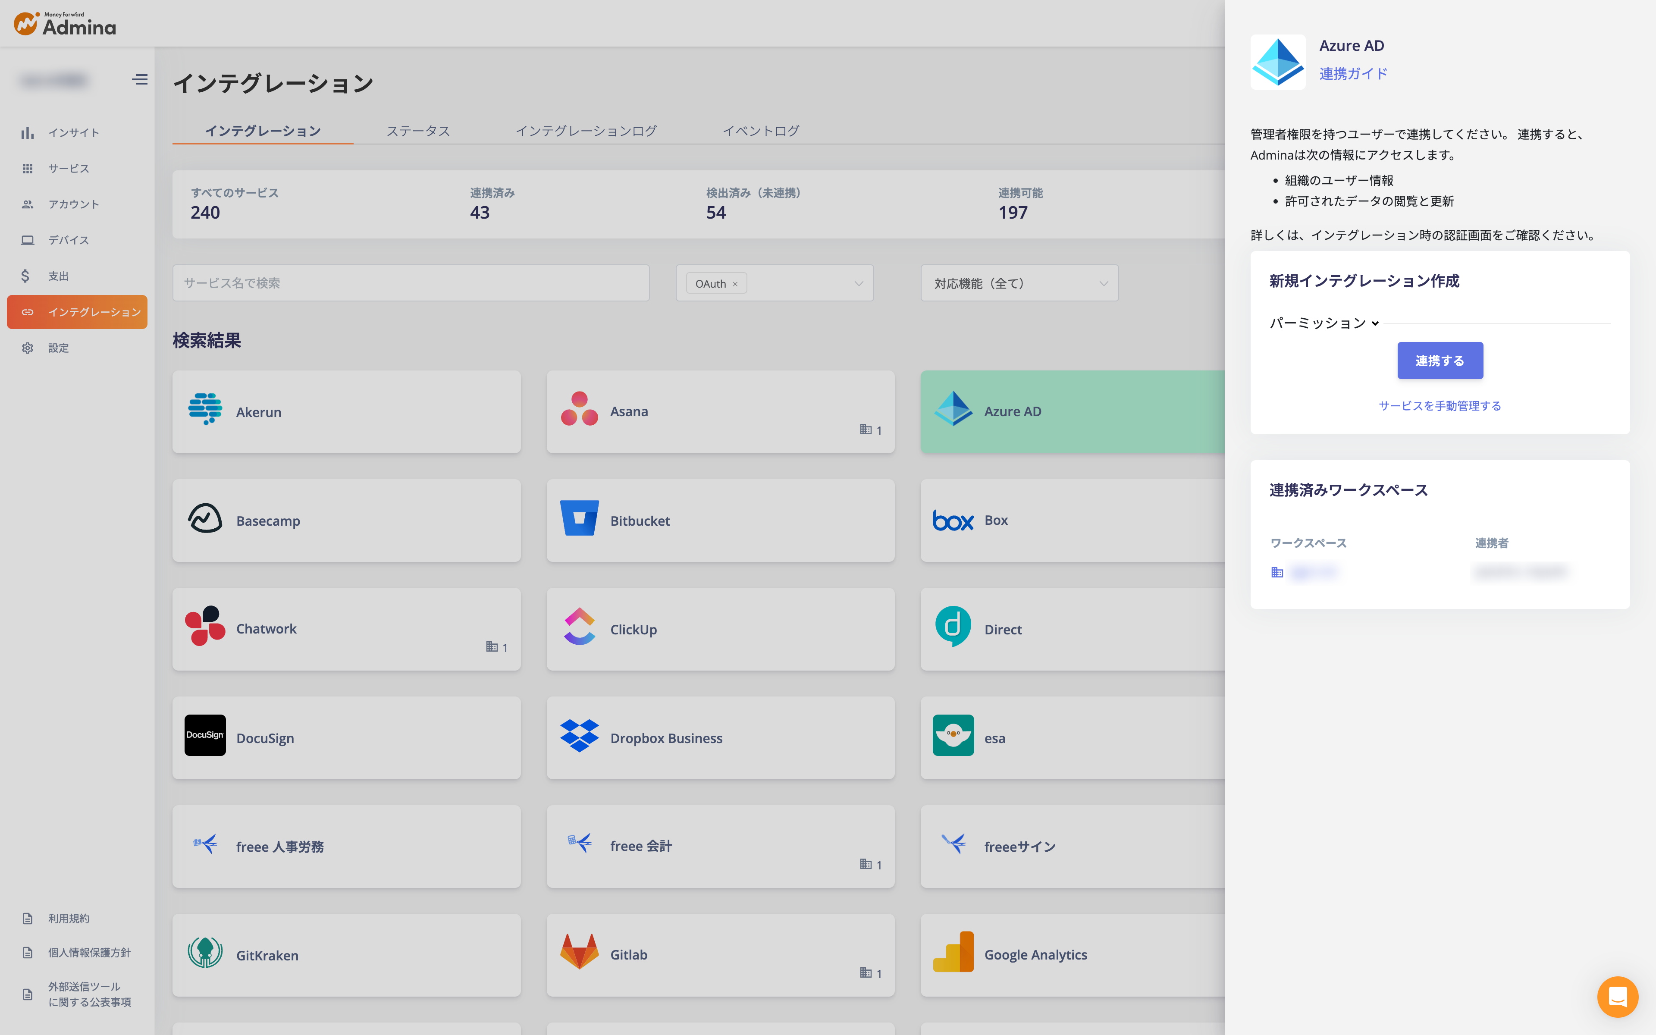Click the freee 人事労務 logo icon
The height and width of the screenshot is (1035, 1656).
[204, 844]
